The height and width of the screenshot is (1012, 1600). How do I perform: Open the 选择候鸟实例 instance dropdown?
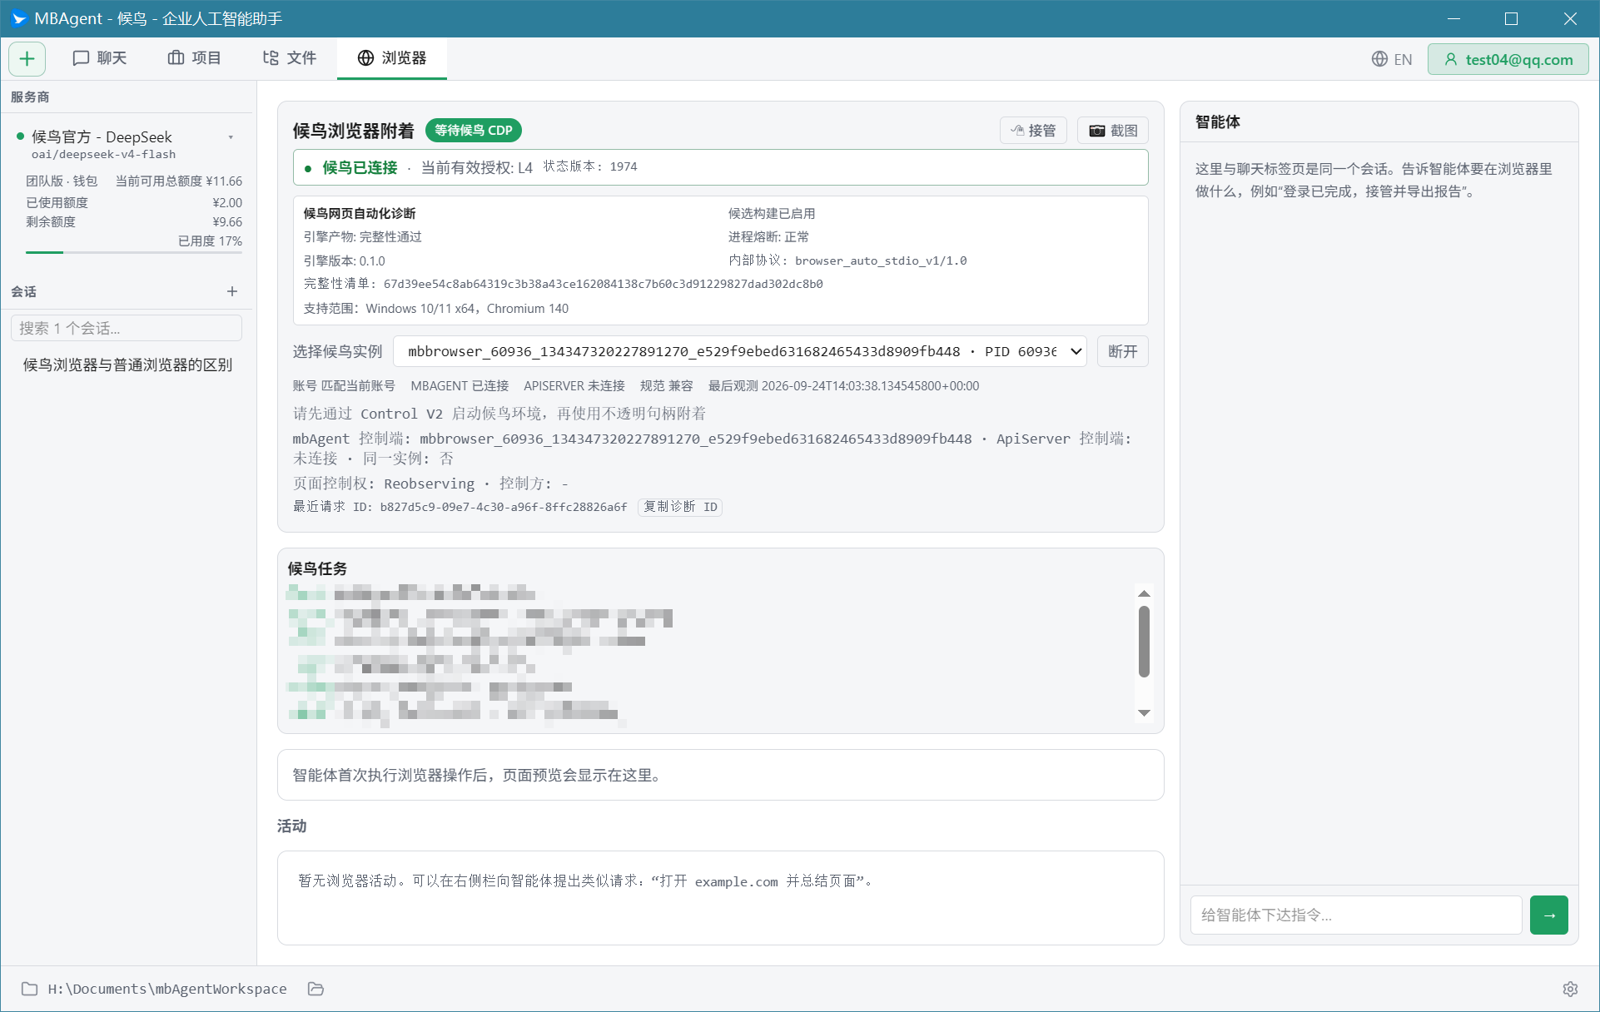[740, 351]
